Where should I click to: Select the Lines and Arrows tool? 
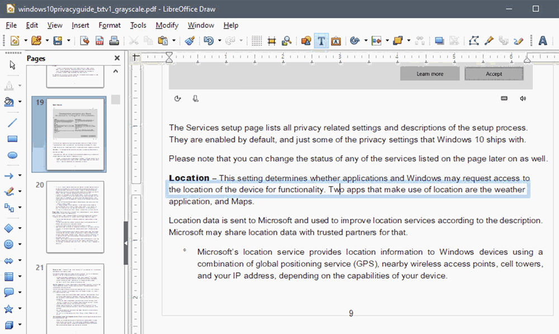(9, 175)
